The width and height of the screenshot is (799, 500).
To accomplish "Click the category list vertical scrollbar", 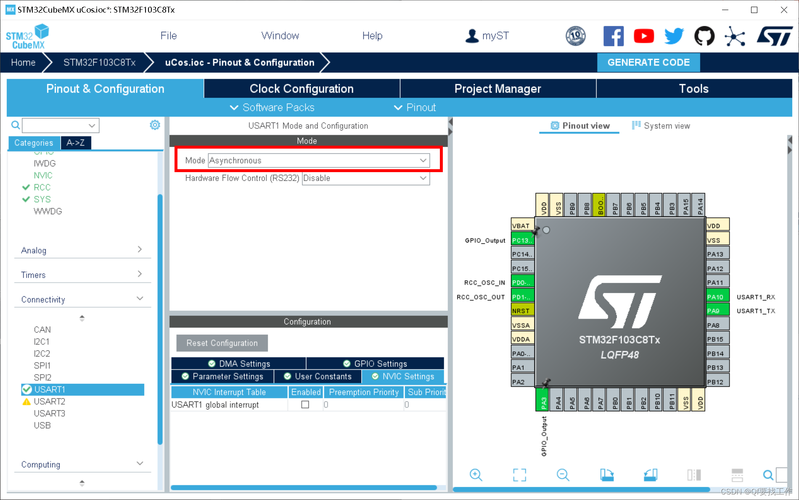I will point(160,319).
